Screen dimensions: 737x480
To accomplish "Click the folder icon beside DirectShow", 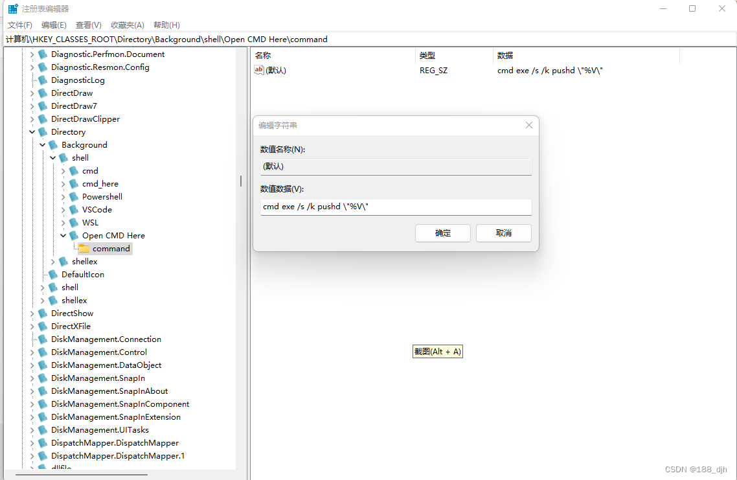I will (43, 313).
